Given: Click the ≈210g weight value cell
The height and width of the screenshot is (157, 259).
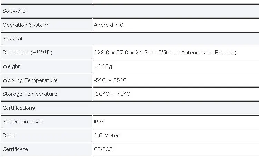Looking at the screenshot, I should pyautogui.click(x=176, y=66).
